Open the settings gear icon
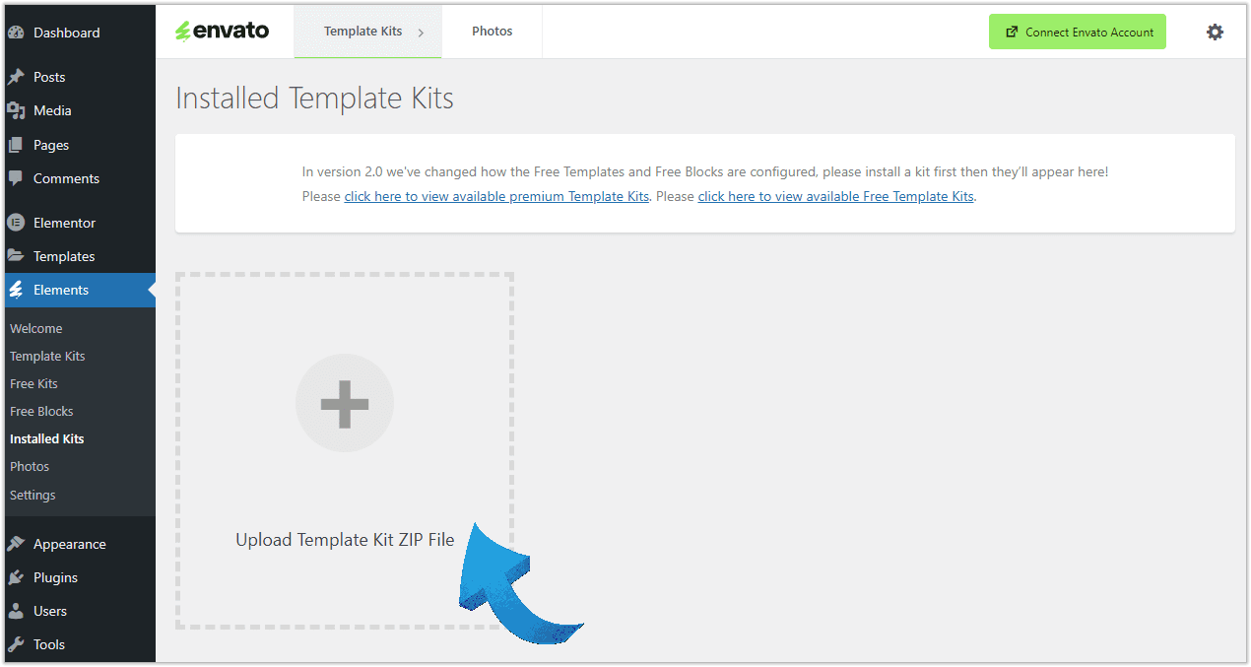This screenshot has height=667, width=1251. [x=1215, y=32]
